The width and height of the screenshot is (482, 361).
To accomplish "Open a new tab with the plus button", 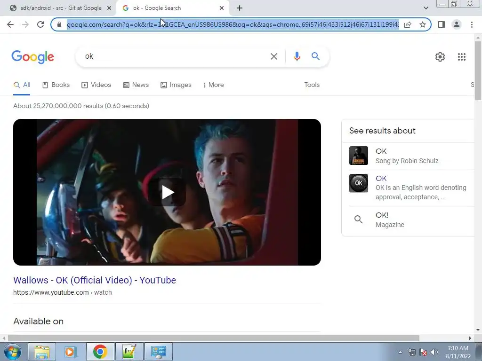I will pyautogui.click(x=240, y=8).
